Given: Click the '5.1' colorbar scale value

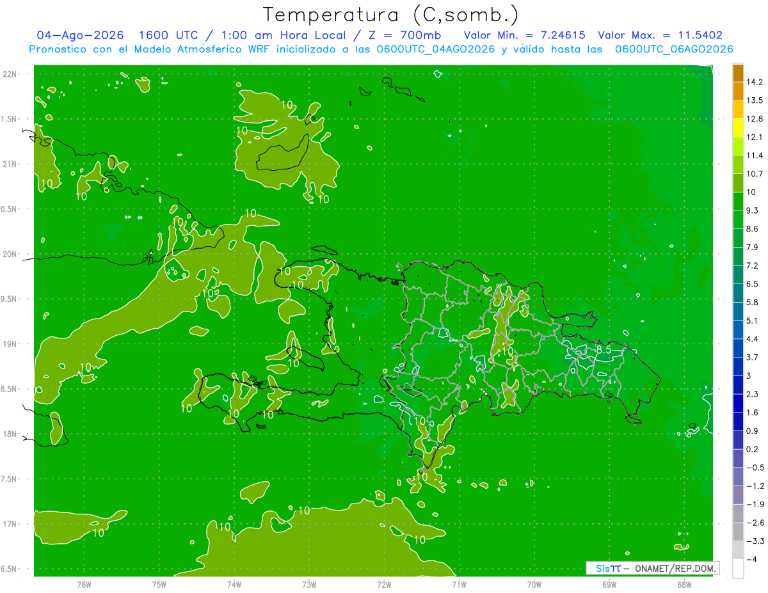Looking at the screenshot, I should [753, 320].
